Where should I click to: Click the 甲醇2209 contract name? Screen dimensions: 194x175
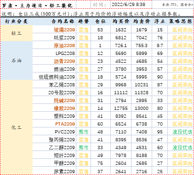pyautogui.click(x=64, y=163)
